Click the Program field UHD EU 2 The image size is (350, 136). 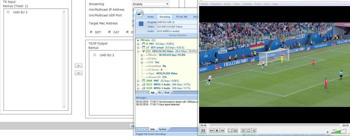click(177, 22)
